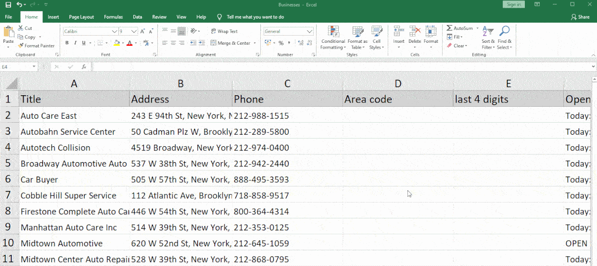Open the Fill dropdown
This screenshot has width=597, height=266.
point(455,37)
